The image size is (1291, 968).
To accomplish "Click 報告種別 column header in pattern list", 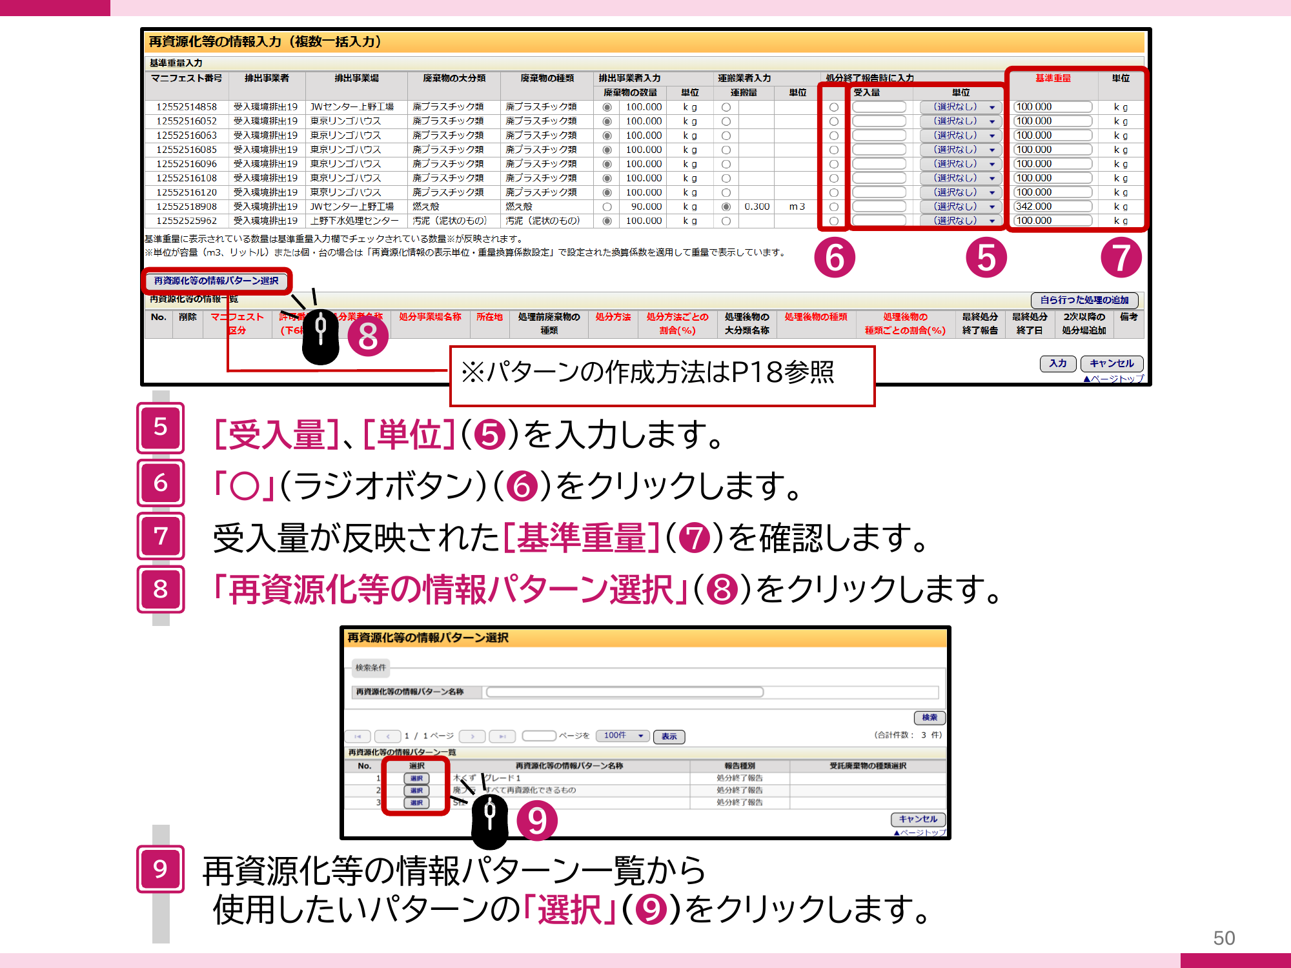I will tap(739, 766).
